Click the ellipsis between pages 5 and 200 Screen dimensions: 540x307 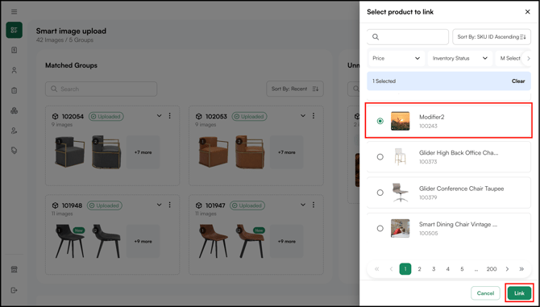[476, 270]
